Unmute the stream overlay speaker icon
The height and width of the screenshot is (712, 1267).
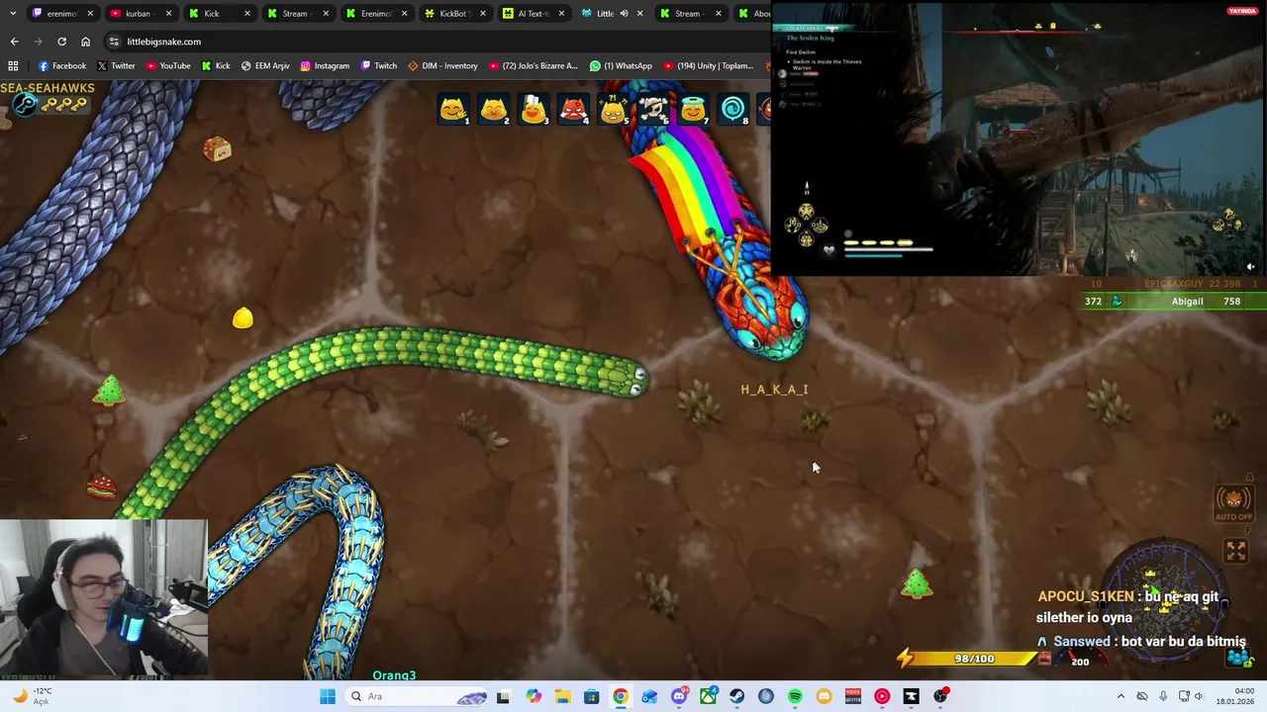(x=1250, y=266)
